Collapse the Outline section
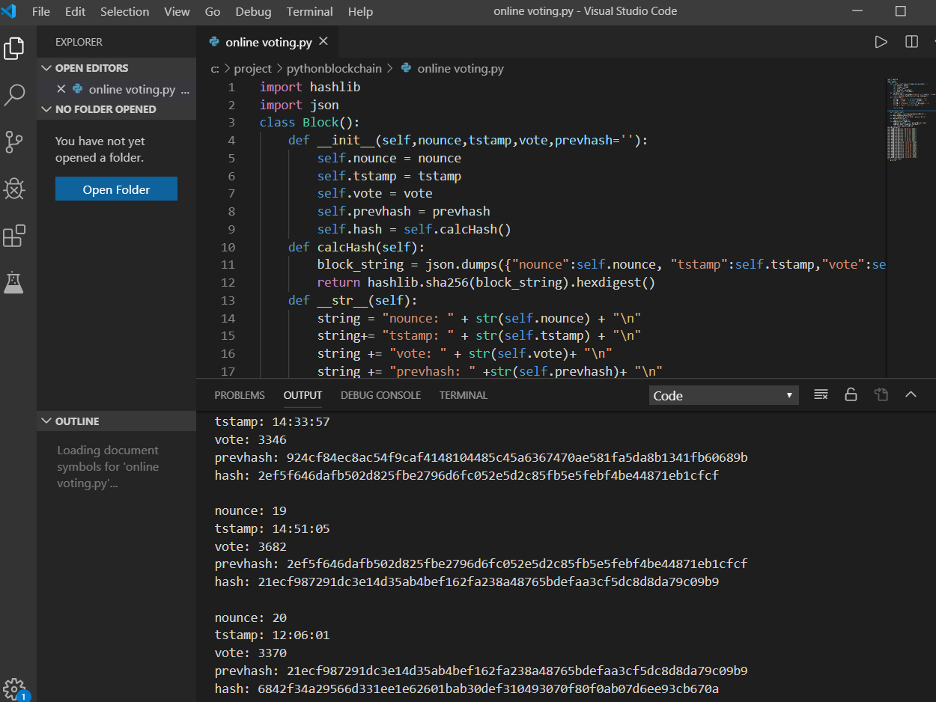 point(116,421)
